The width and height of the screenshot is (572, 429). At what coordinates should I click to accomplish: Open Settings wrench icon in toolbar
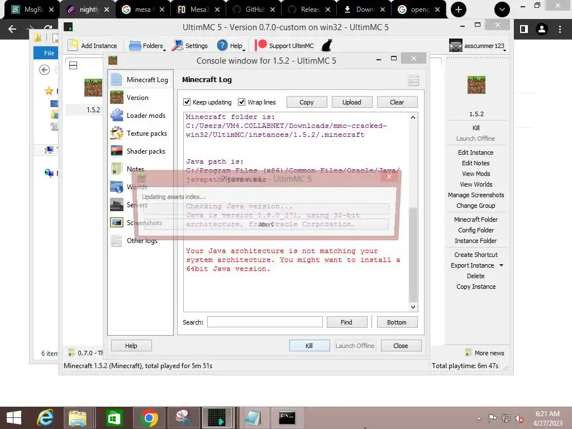[x=178, y=46]
